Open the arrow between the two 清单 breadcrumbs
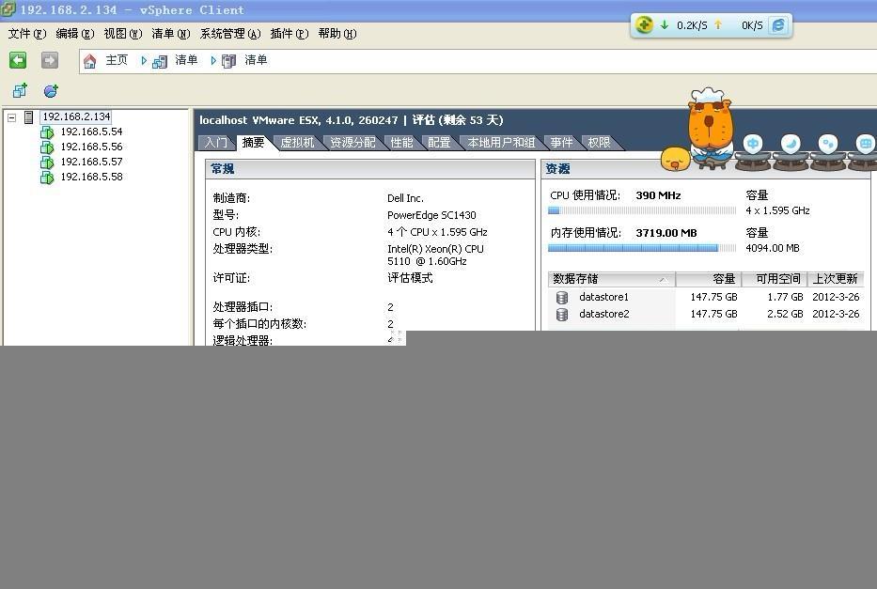This screenshot has width=877, height=589. 213,61
